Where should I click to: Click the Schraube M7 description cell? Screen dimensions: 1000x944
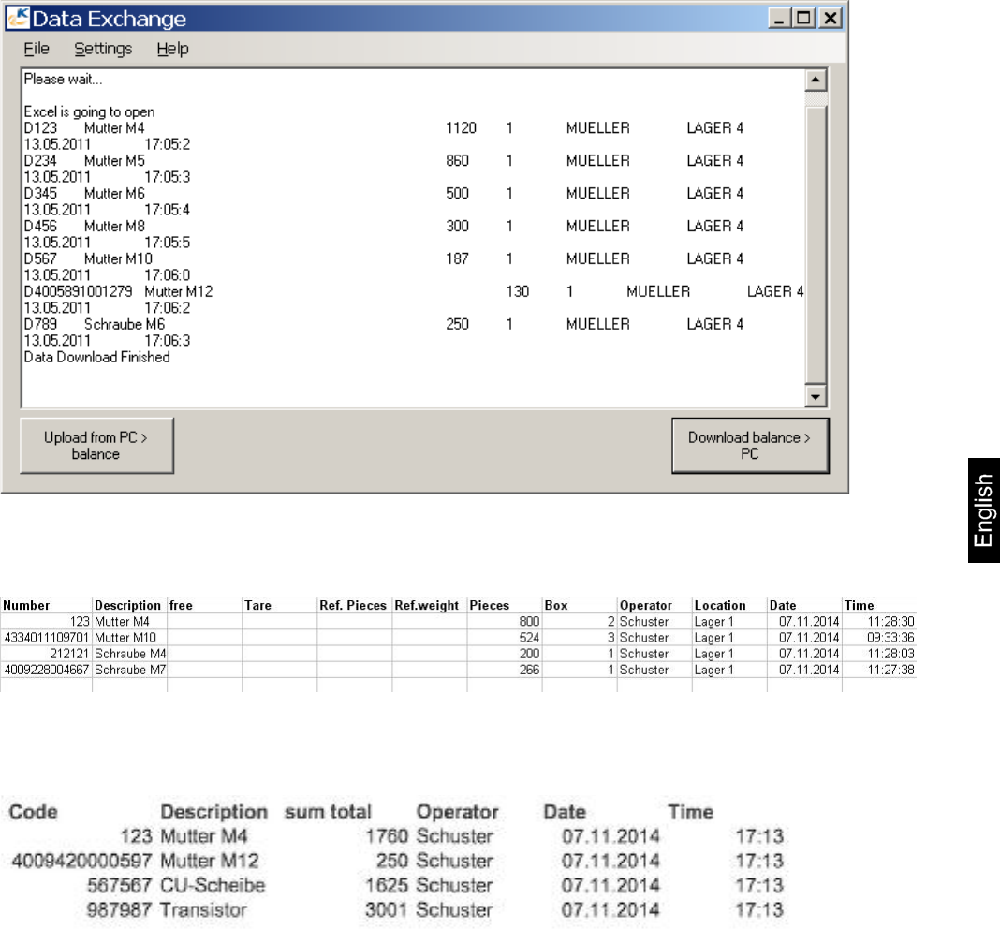[130, 671]
